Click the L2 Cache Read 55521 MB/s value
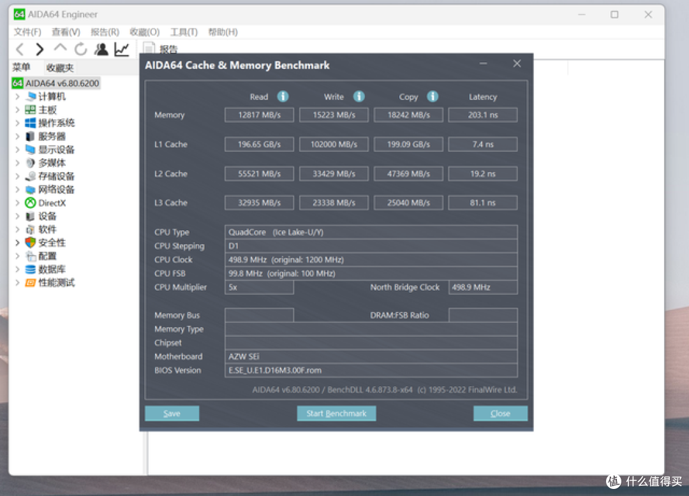This screenshot has height=496, width=689. [259, 174]
